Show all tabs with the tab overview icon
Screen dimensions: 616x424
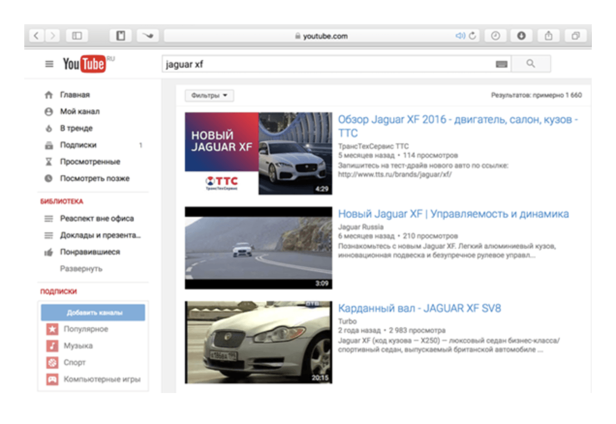coord(575,36)
